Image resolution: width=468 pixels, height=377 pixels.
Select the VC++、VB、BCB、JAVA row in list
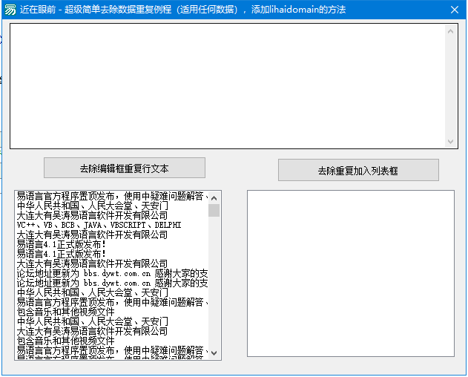pyautogui.click(x=112, y=226)
